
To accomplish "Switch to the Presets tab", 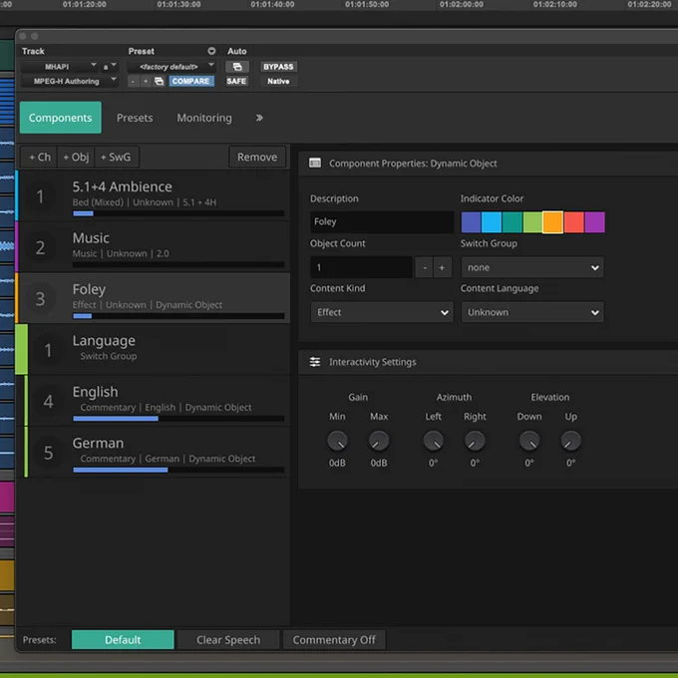I will 135,118.
